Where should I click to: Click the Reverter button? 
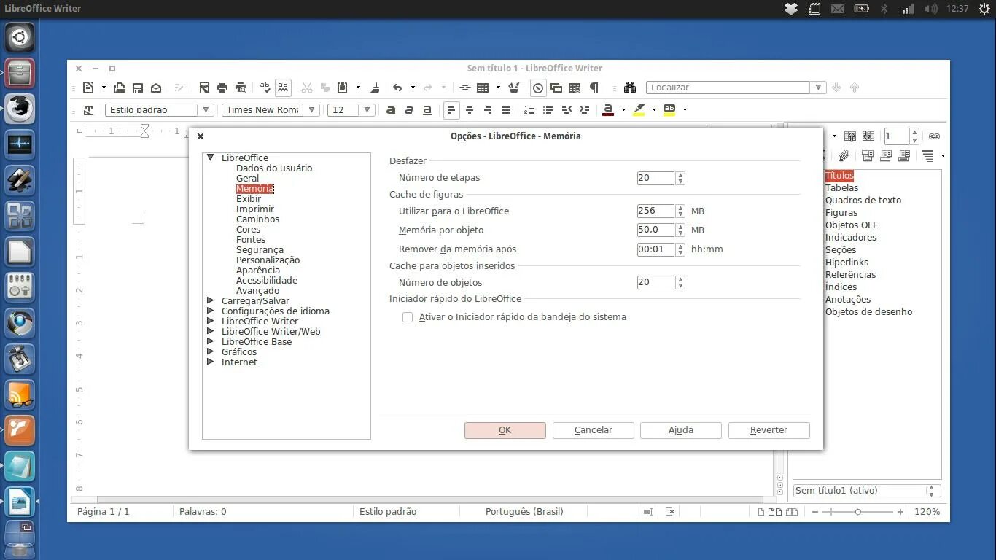pos(769,430)
